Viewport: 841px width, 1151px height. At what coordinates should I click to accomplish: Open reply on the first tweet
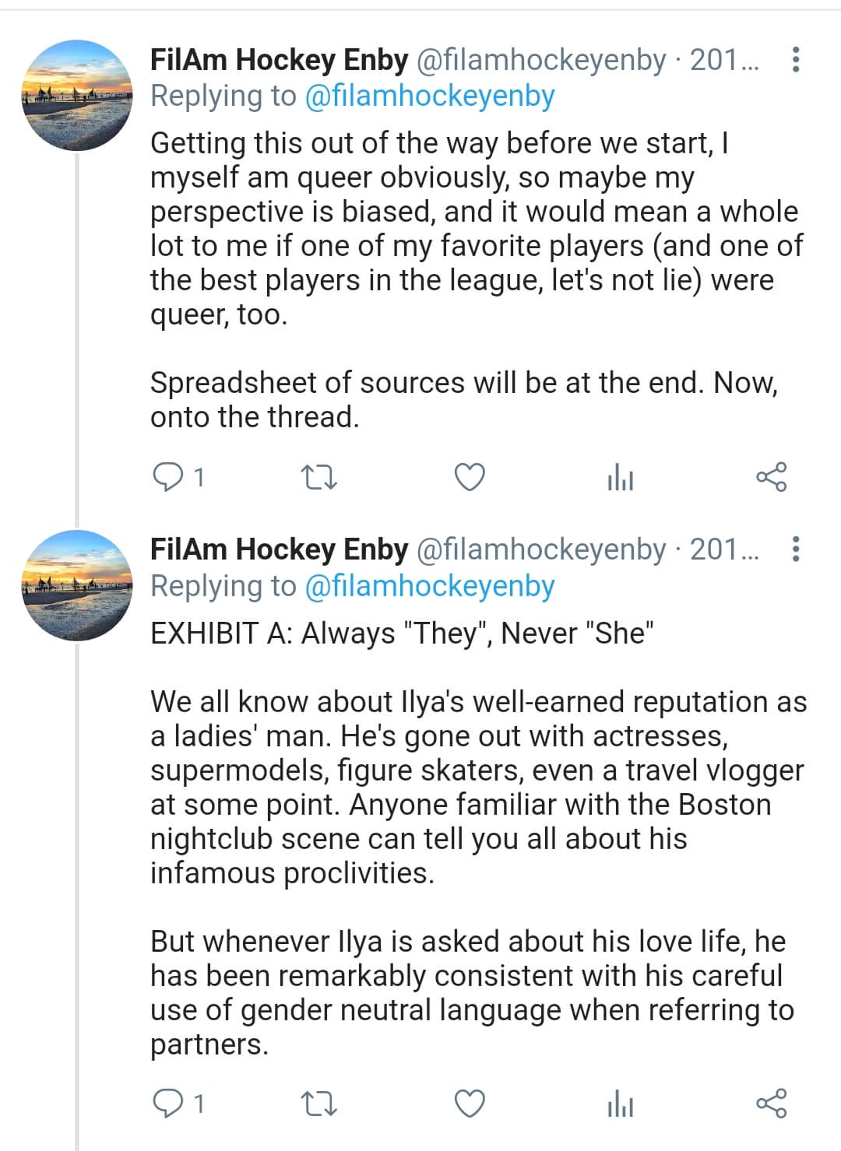[178, 477]
